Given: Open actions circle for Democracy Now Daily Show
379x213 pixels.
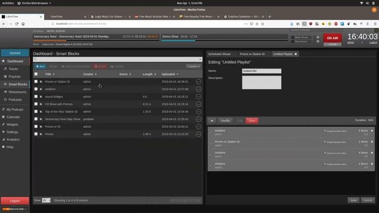Looking at the screenshot, I should pos(198,119).
